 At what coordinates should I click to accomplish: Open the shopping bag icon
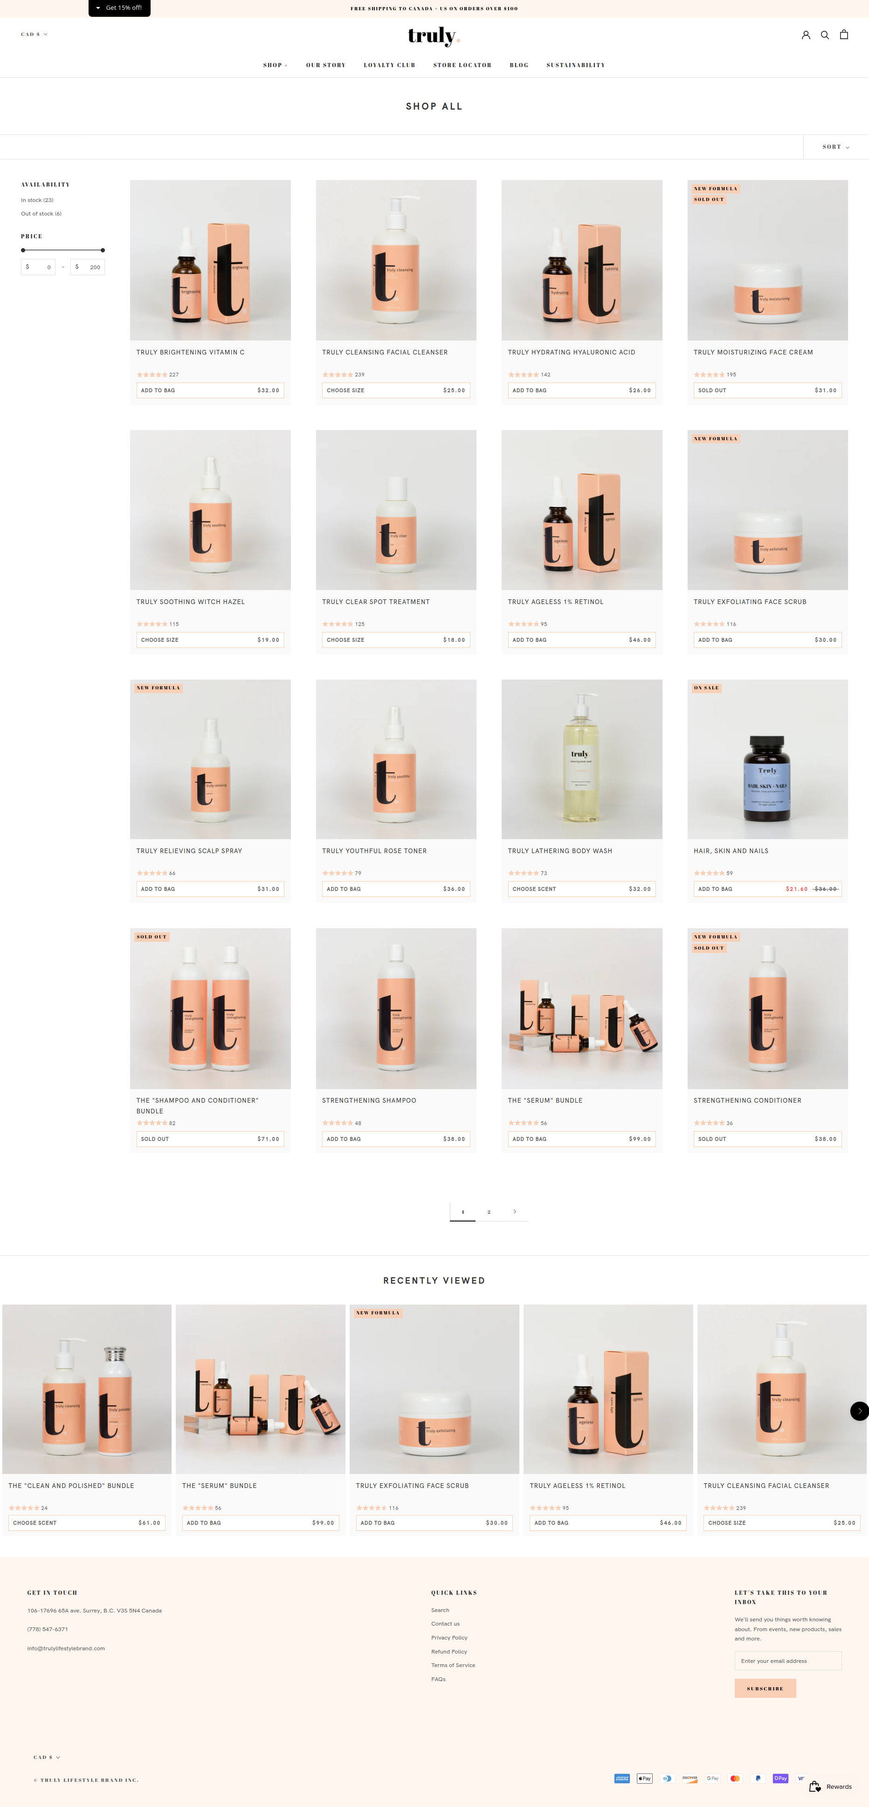coord(844,35)
